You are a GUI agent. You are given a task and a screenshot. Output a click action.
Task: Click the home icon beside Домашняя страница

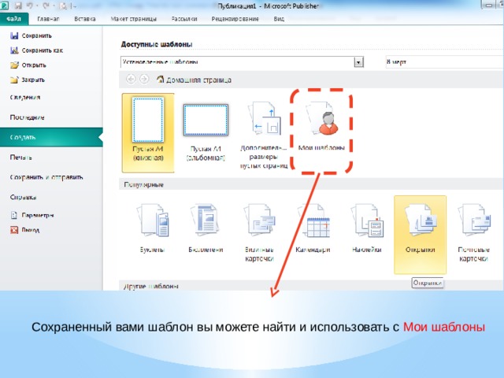click(160, 79)
